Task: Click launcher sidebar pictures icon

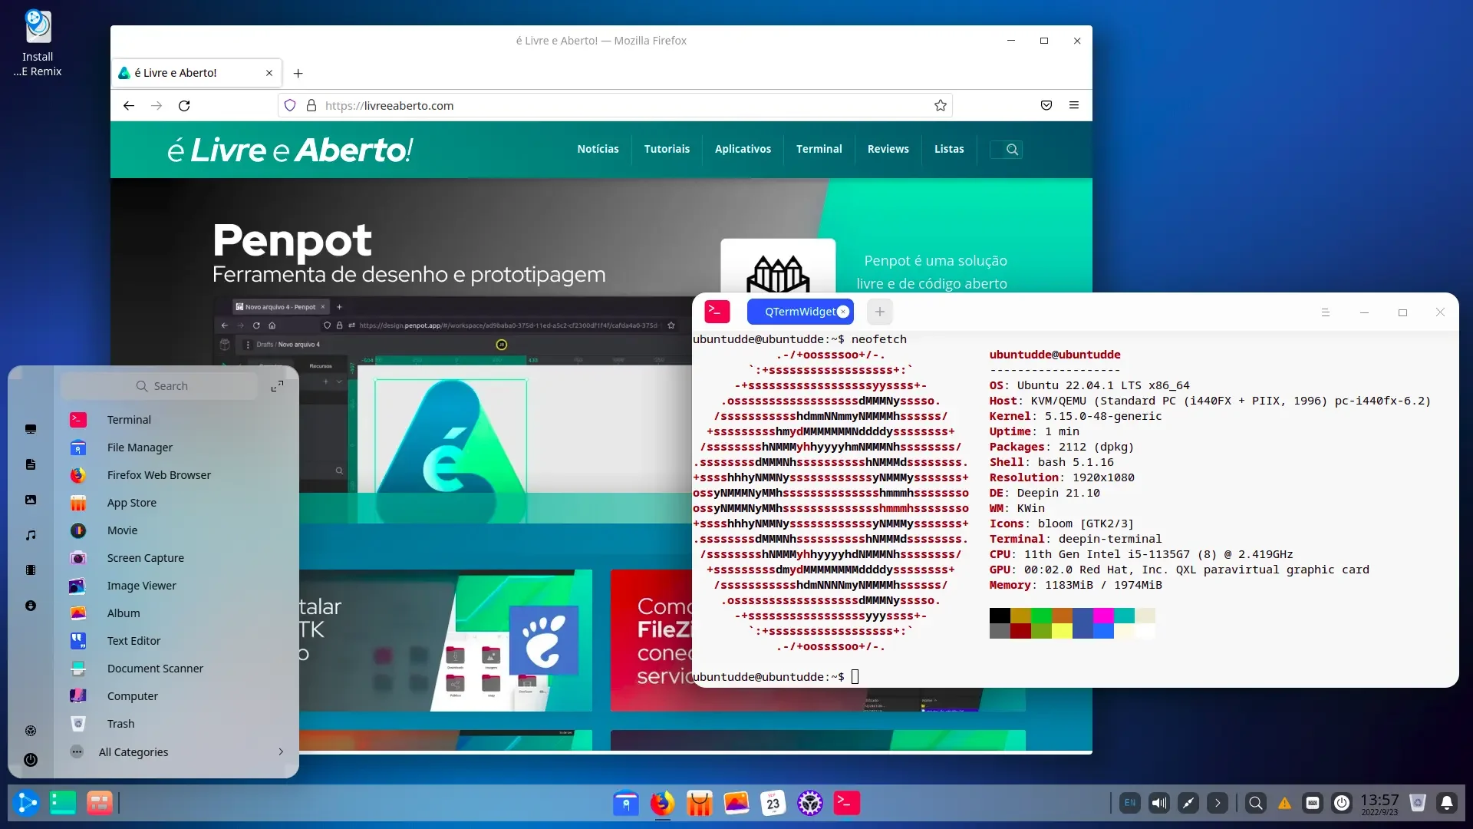Action: pyautogui.click(x=31, y=500)
